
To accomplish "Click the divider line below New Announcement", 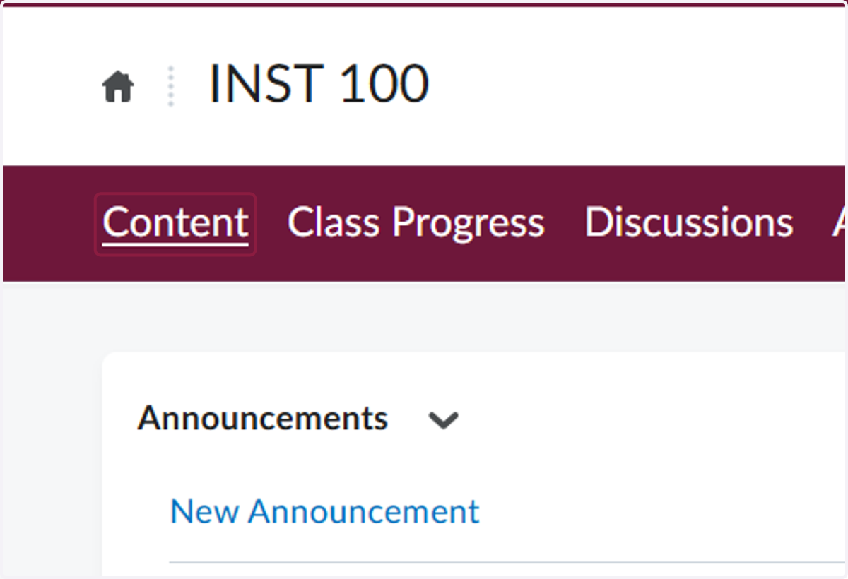I will pos(507,563).
